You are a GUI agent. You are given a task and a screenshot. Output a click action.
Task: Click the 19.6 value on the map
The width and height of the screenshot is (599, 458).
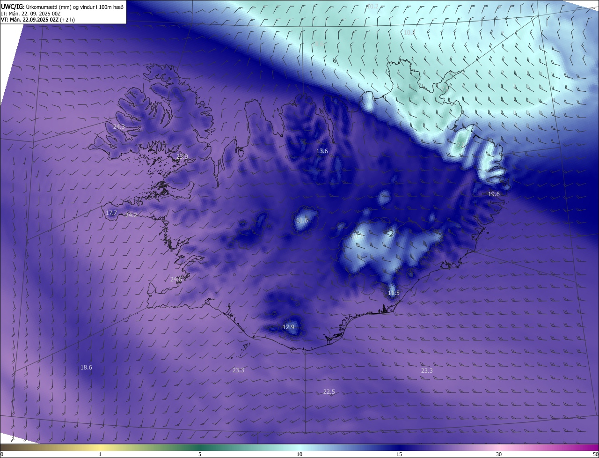[x=494, y=194]
